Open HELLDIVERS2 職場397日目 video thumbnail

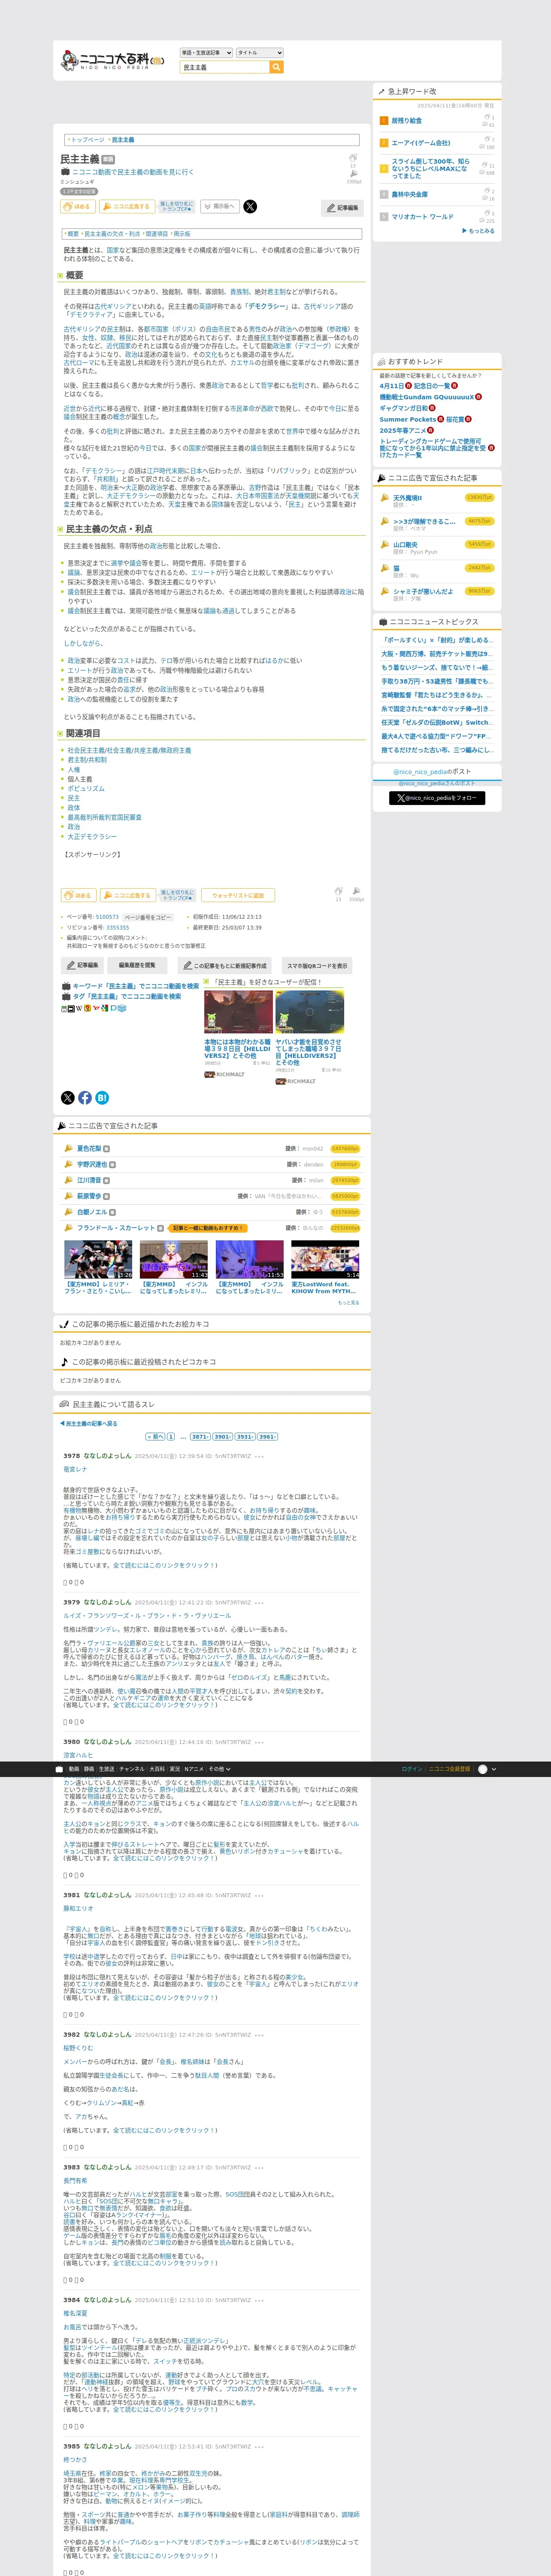pyautogui.click(x=309, y=1012)
